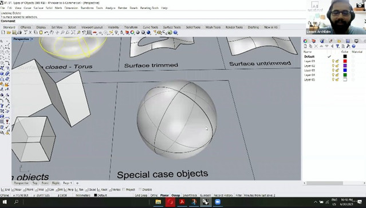Toggle Planar in the status bar
Image resolution: width=366 pixels, height=208 pixels.
164,195
